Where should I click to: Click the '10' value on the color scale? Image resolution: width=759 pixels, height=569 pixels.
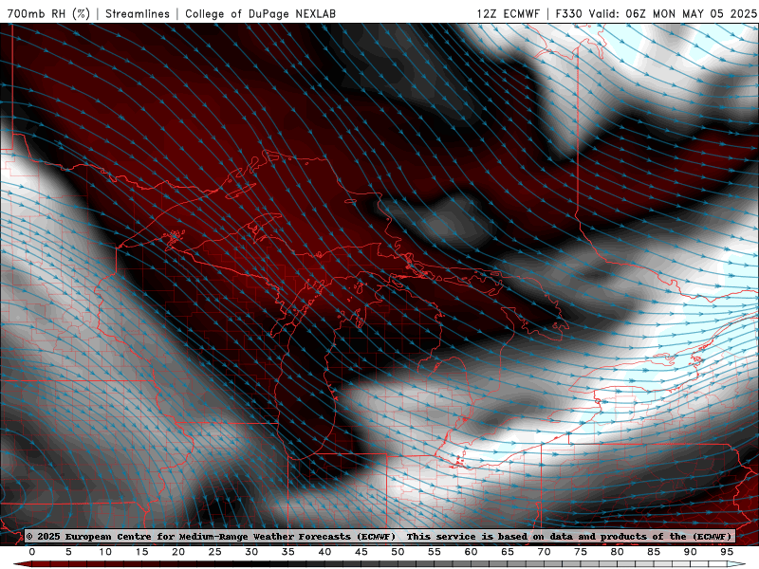105,552
